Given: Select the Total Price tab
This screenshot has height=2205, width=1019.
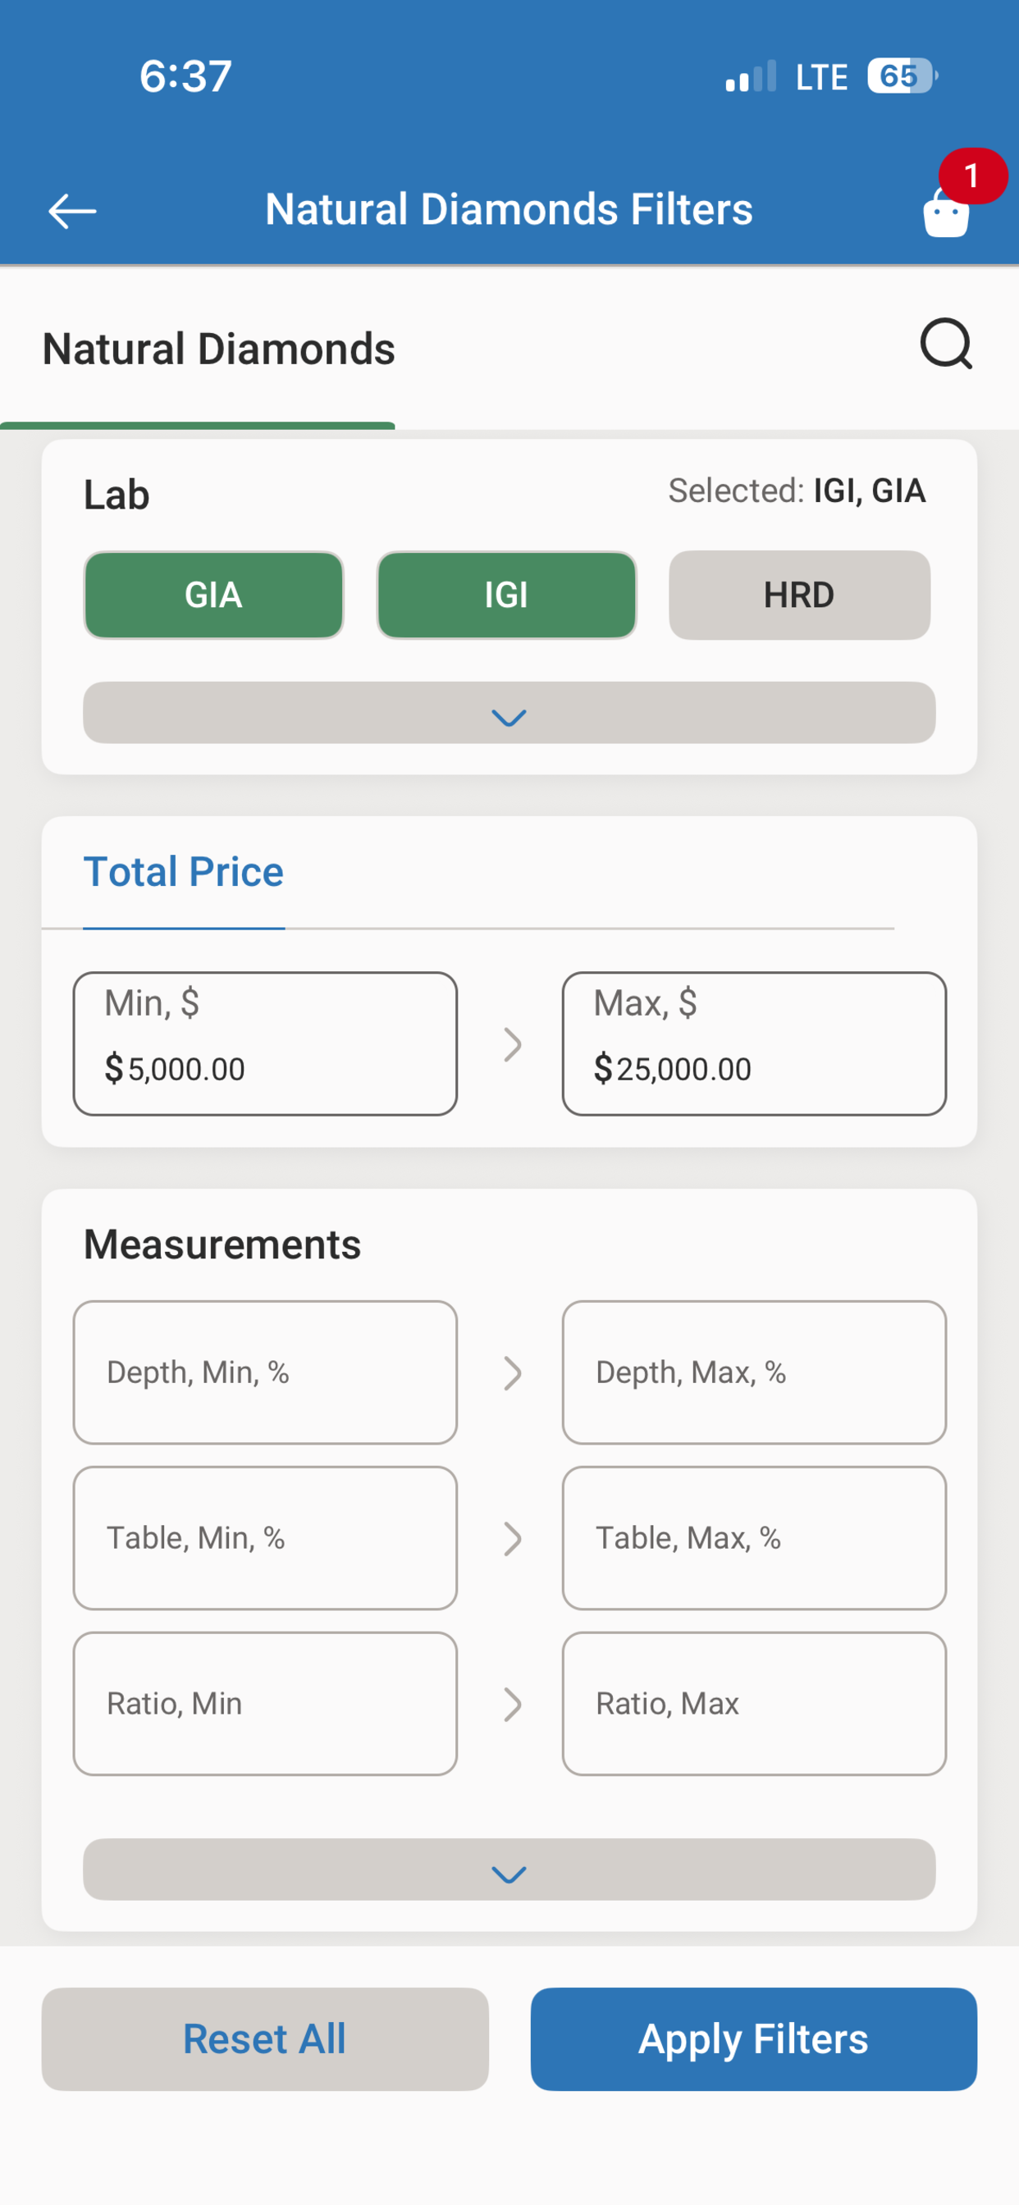Looking at the screenshot, I should pyautogui.click(x=183, y=872).
